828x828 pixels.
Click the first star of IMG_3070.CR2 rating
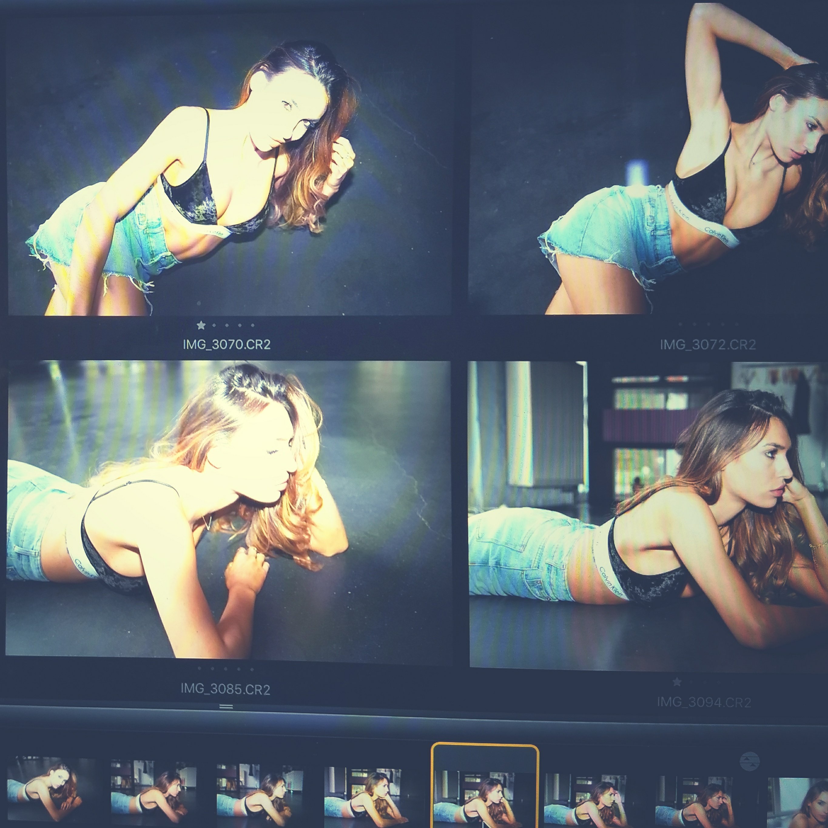[200, 325]
